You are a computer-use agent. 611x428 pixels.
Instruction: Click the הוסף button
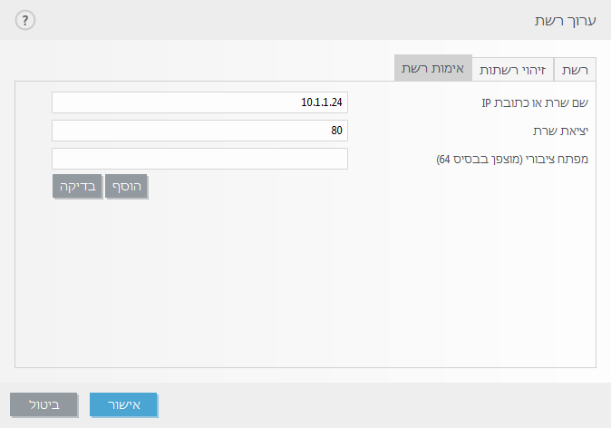(126, 186)
